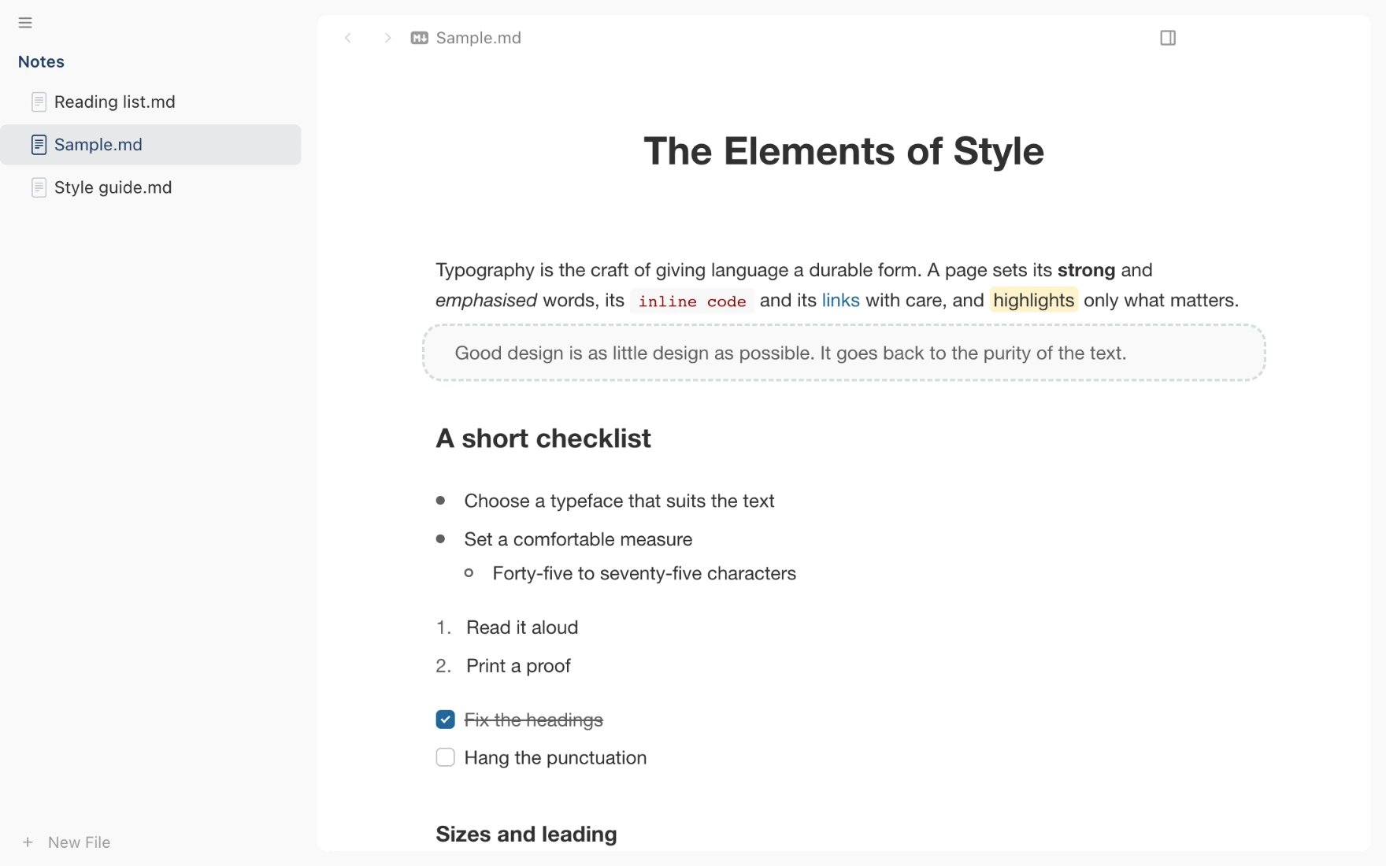
Task: Click 'Forty-five to seventy-five characters' sub-bullet
Action: (x=644, y=573)
